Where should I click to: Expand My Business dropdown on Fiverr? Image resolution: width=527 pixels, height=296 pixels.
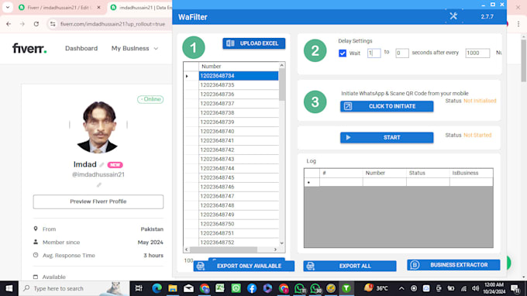(x=134, y=48)
